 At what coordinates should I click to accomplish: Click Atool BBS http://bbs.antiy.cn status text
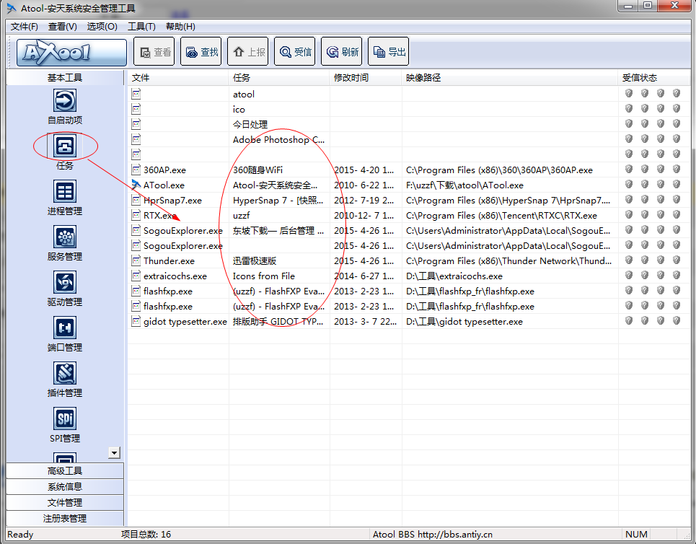(x=433, y=534)
